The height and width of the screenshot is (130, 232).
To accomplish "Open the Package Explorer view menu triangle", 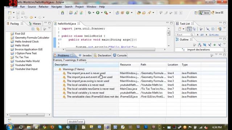I will point(49,28).
